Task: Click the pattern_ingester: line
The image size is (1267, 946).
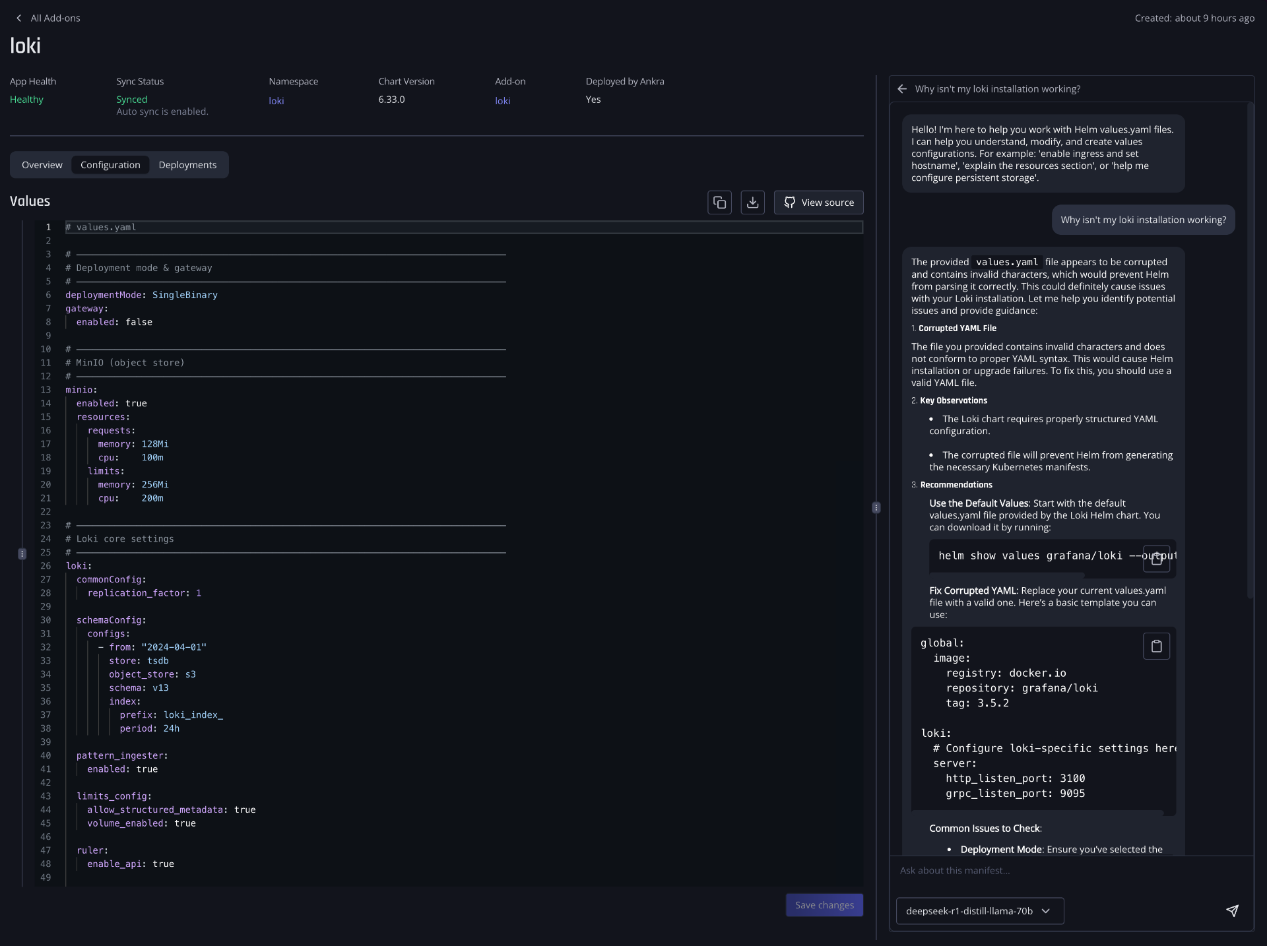Action: pyautogui.click(x=122, y=755)
